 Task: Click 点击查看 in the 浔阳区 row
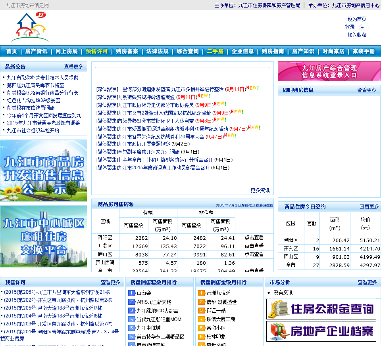pos(254,237)
